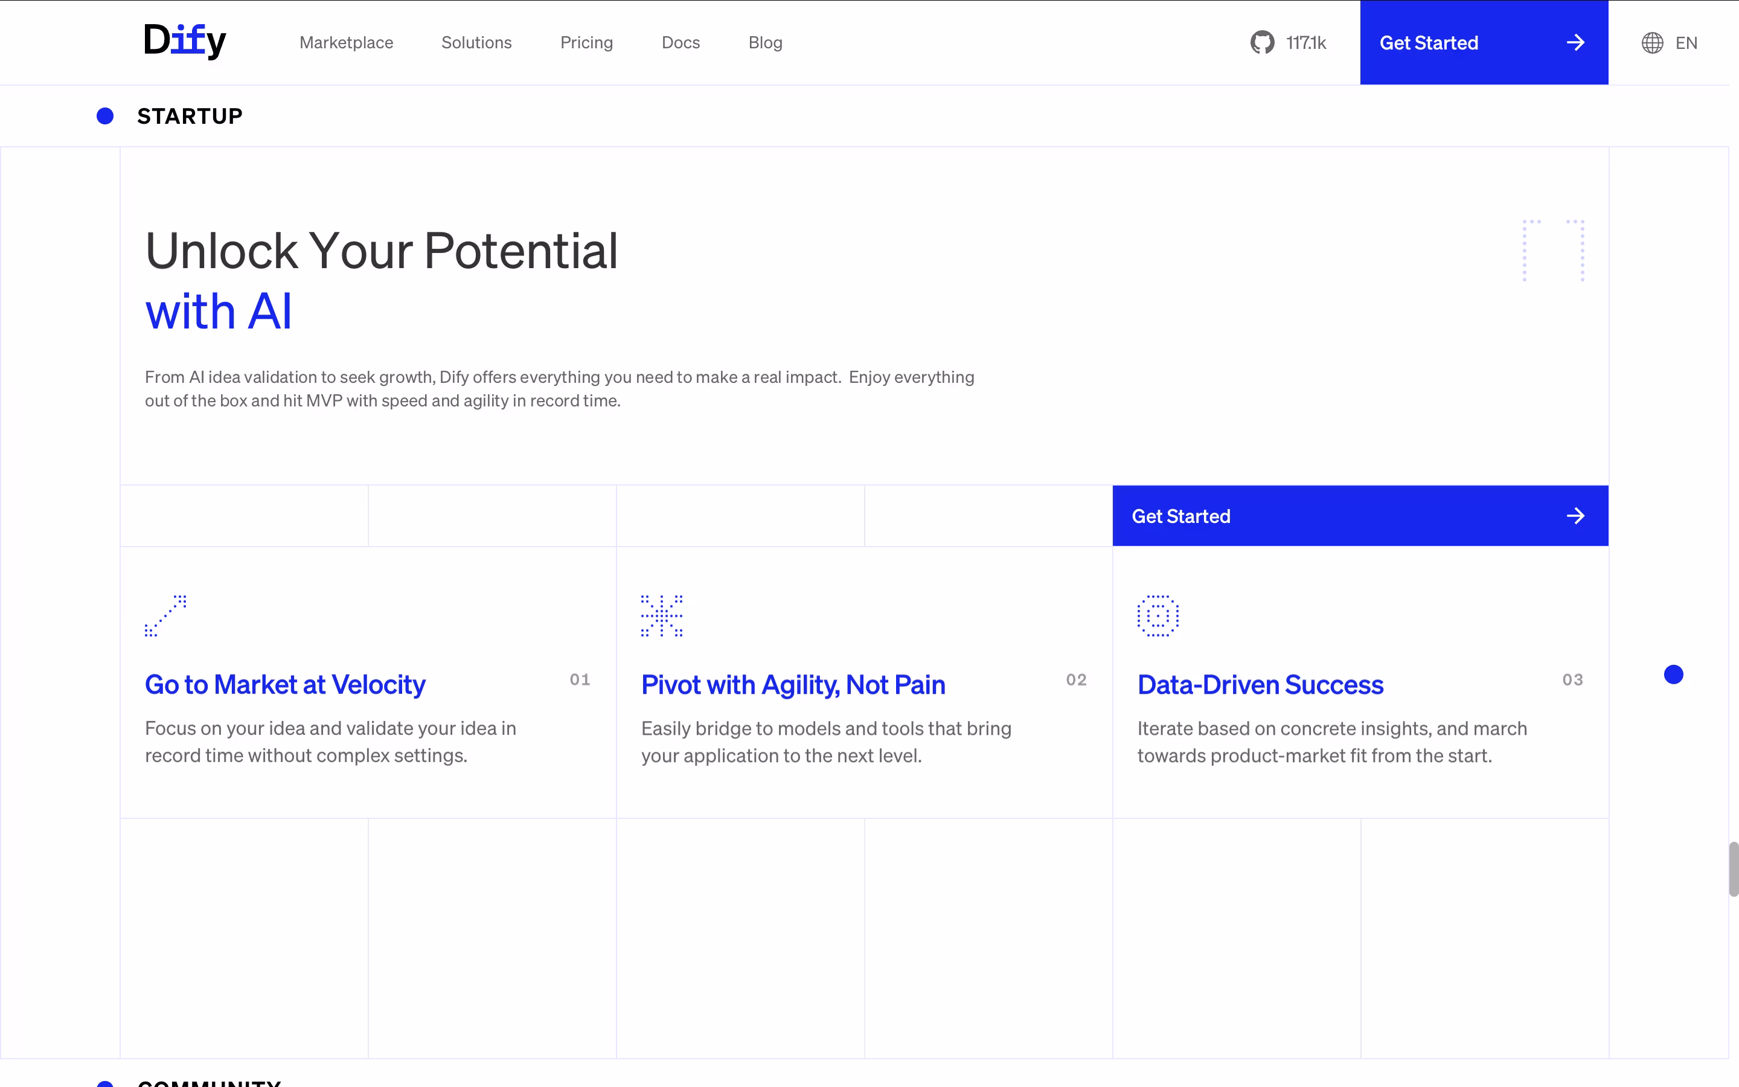
Task: Click the dotted target data-driven icon
Action: (x=1158, y=615)
